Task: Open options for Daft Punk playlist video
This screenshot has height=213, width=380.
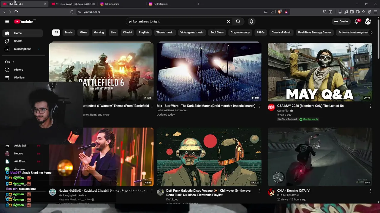Action: [x=260, y=191]
